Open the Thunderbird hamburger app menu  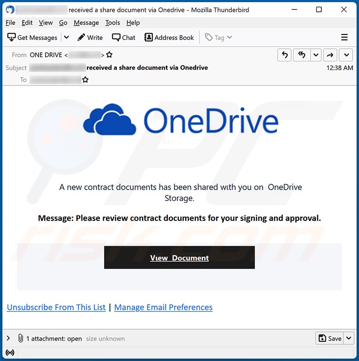pyautogui.click(x=344, y=37)
